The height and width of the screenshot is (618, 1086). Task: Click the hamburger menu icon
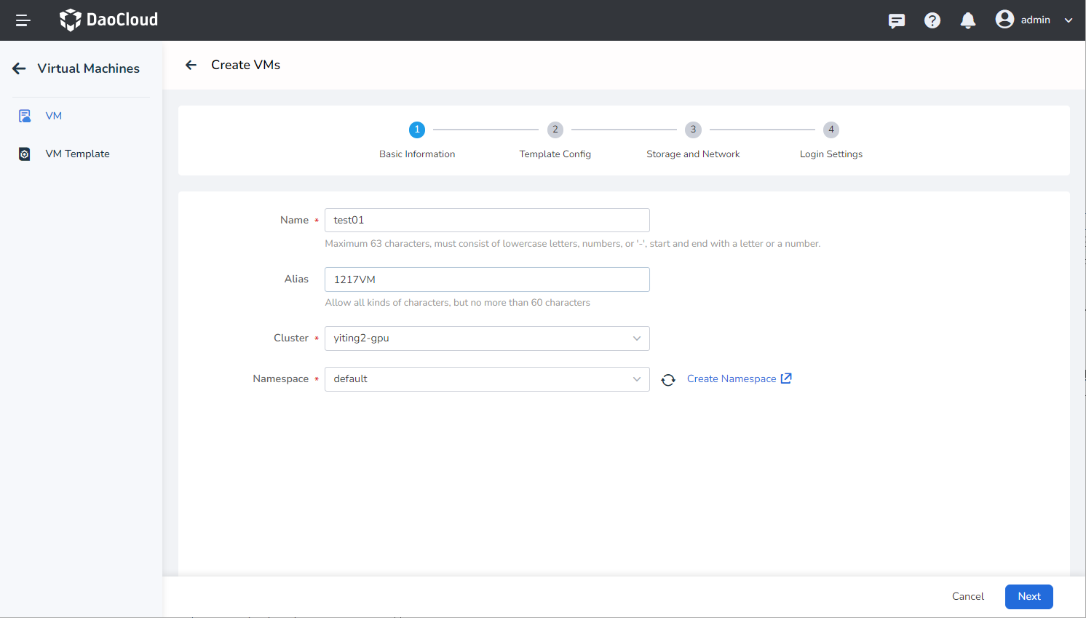tap(23, 20)
